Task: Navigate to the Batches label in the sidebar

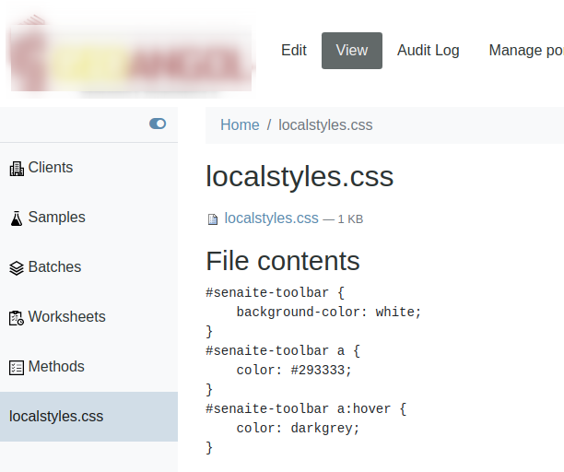Action: (54, 267)
